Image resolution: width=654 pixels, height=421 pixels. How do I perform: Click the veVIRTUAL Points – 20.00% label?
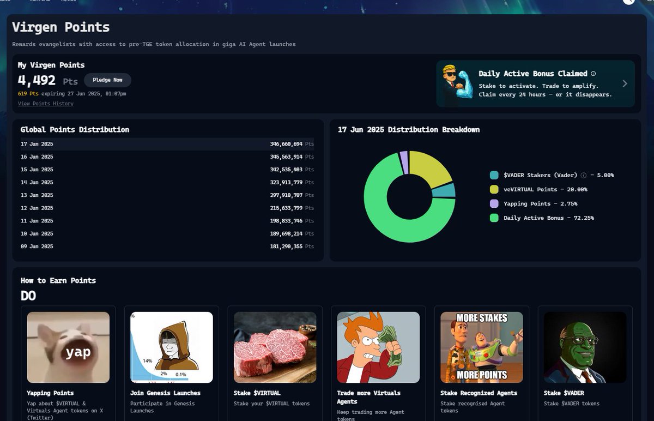pos(546,189)
